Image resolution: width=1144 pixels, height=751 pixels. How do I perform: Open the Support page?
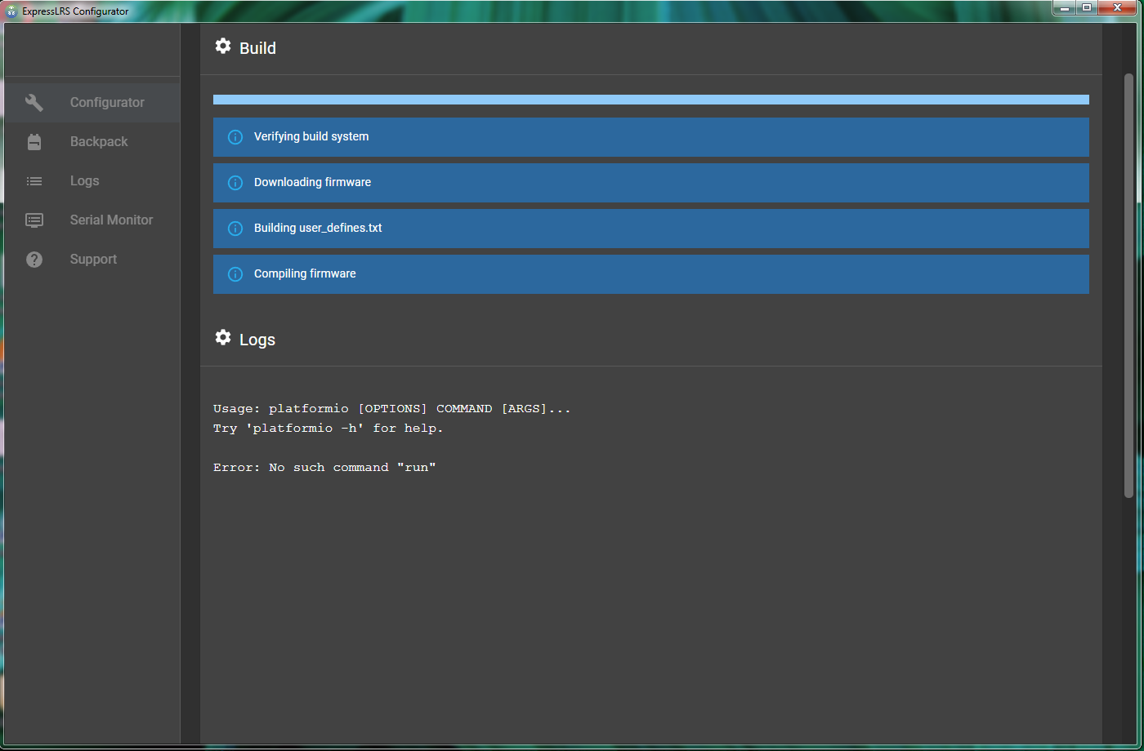(x=92, y=260)
